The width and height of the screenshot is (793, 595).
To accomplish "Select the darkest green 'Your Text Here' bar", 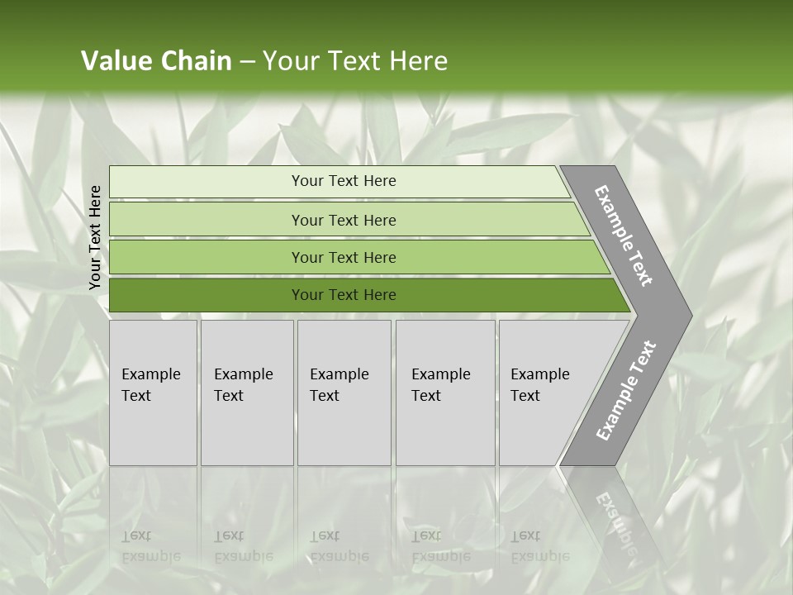I will pos(343,295).
